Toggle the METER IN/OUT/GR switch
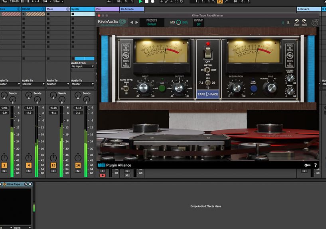This screenshot has width=326, height=229. tap(207, 70)
